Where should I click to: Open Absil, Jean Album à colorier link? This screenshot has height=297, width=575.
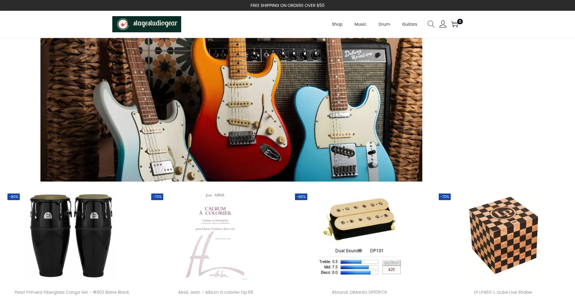pos(216,292)
